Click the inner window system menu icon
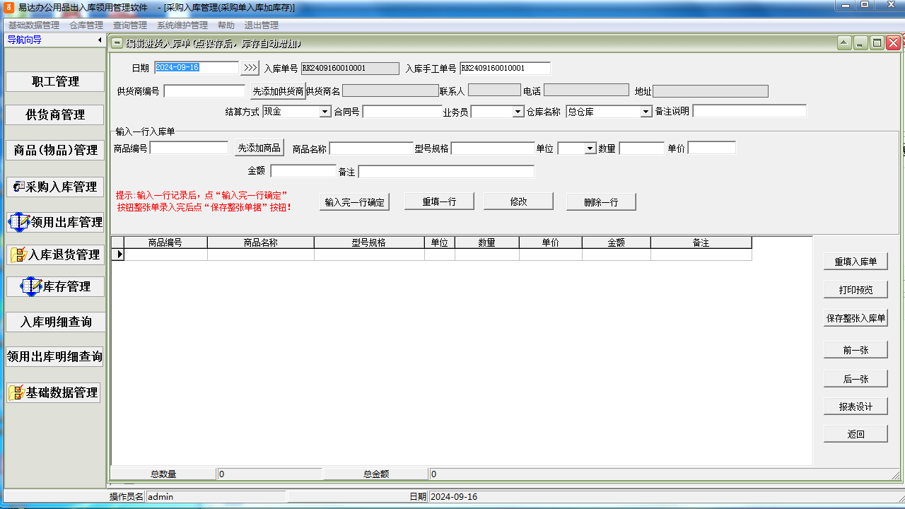Screen dimensions: 905x509 (117, 43)
